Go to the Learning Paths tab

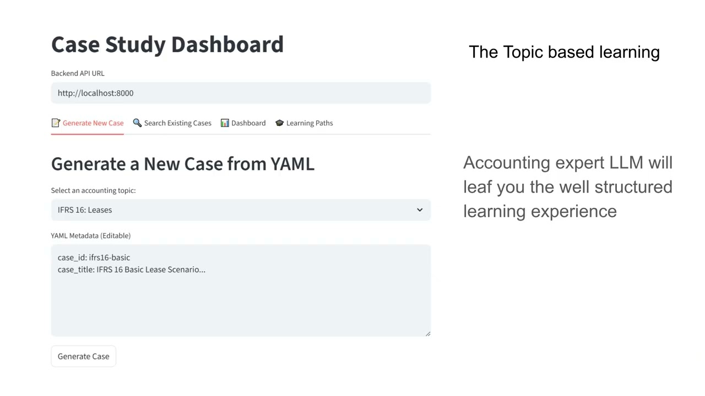click(x=309, y=123)
